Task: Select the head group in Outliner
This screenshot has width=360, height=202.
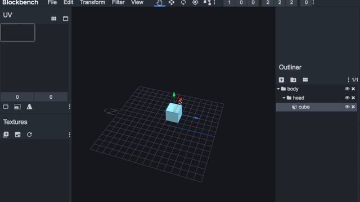Action: (316, 98)
